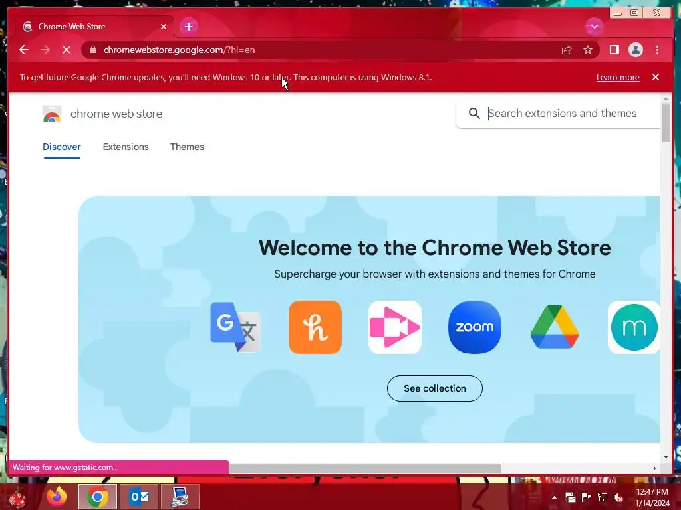Open the Google Drive extension icon
Viewport: 681px width, 510px height.
(554, 327)
